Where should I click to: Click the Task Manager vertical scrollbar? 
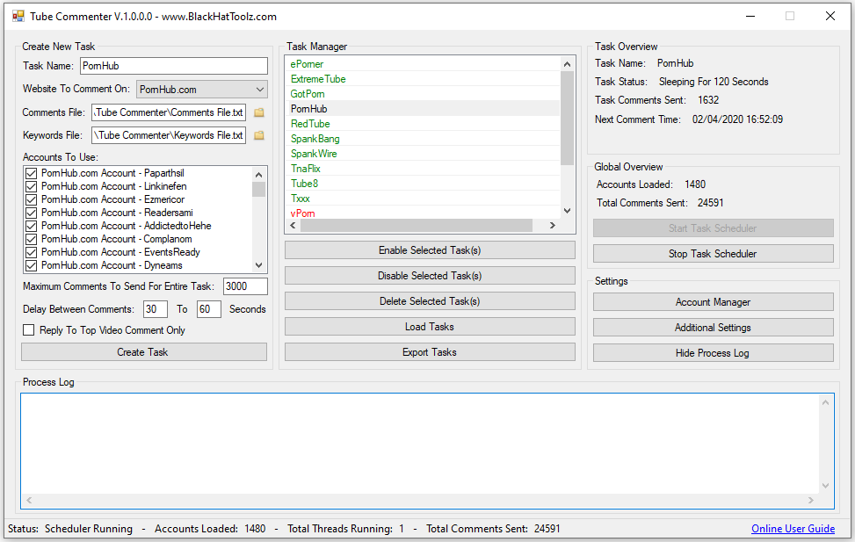(567, 114)
